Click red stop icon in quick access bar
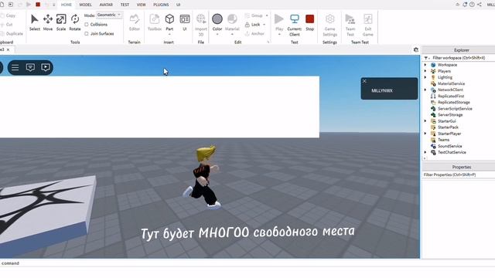 pyautogui.click(x=38, y=5)
